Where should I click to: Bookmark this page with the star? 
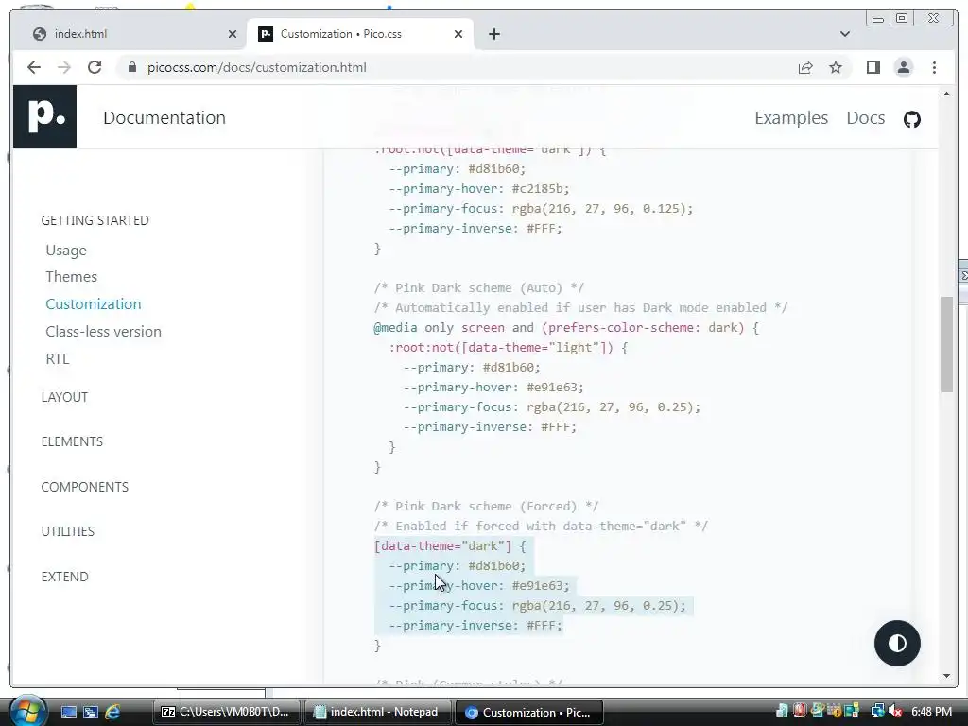[836, 67]
